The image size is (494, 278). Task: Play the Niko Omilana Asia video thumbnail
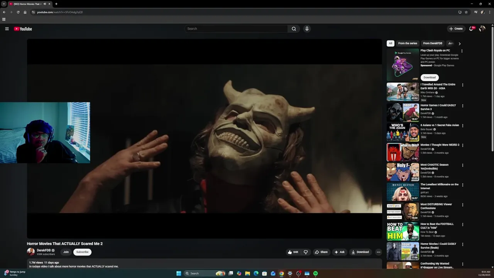click(403, 92)
